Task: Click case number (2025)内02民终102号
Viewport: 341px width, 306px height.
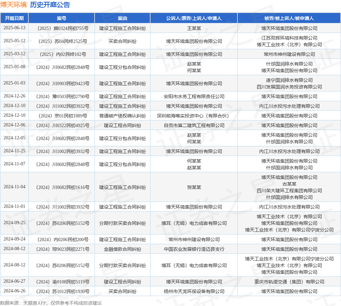Action: (63, 54)
